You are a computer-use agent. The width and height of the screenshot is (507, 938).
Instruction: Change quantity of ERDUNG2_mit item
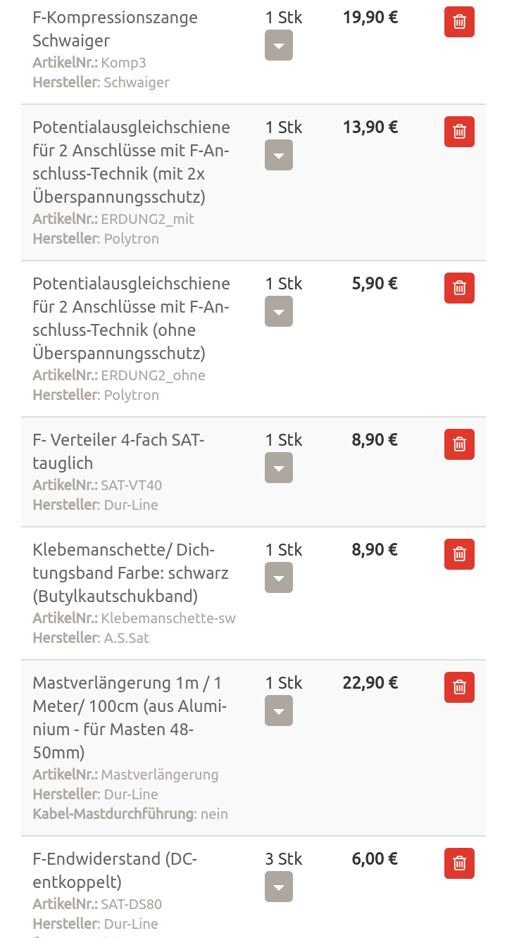(x=279, y=156)
